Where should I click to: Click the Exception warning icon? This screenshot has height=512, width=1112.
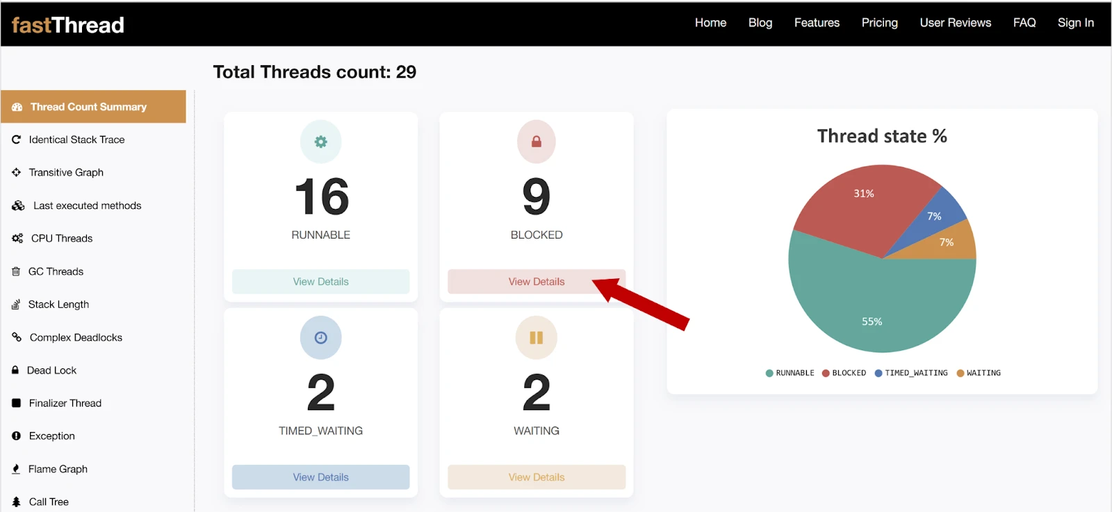click(x=16, y=436)
